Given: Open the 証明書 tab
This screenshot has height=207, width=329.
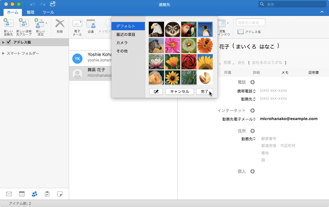Looking at the screenshot, I should pos(313,72).
